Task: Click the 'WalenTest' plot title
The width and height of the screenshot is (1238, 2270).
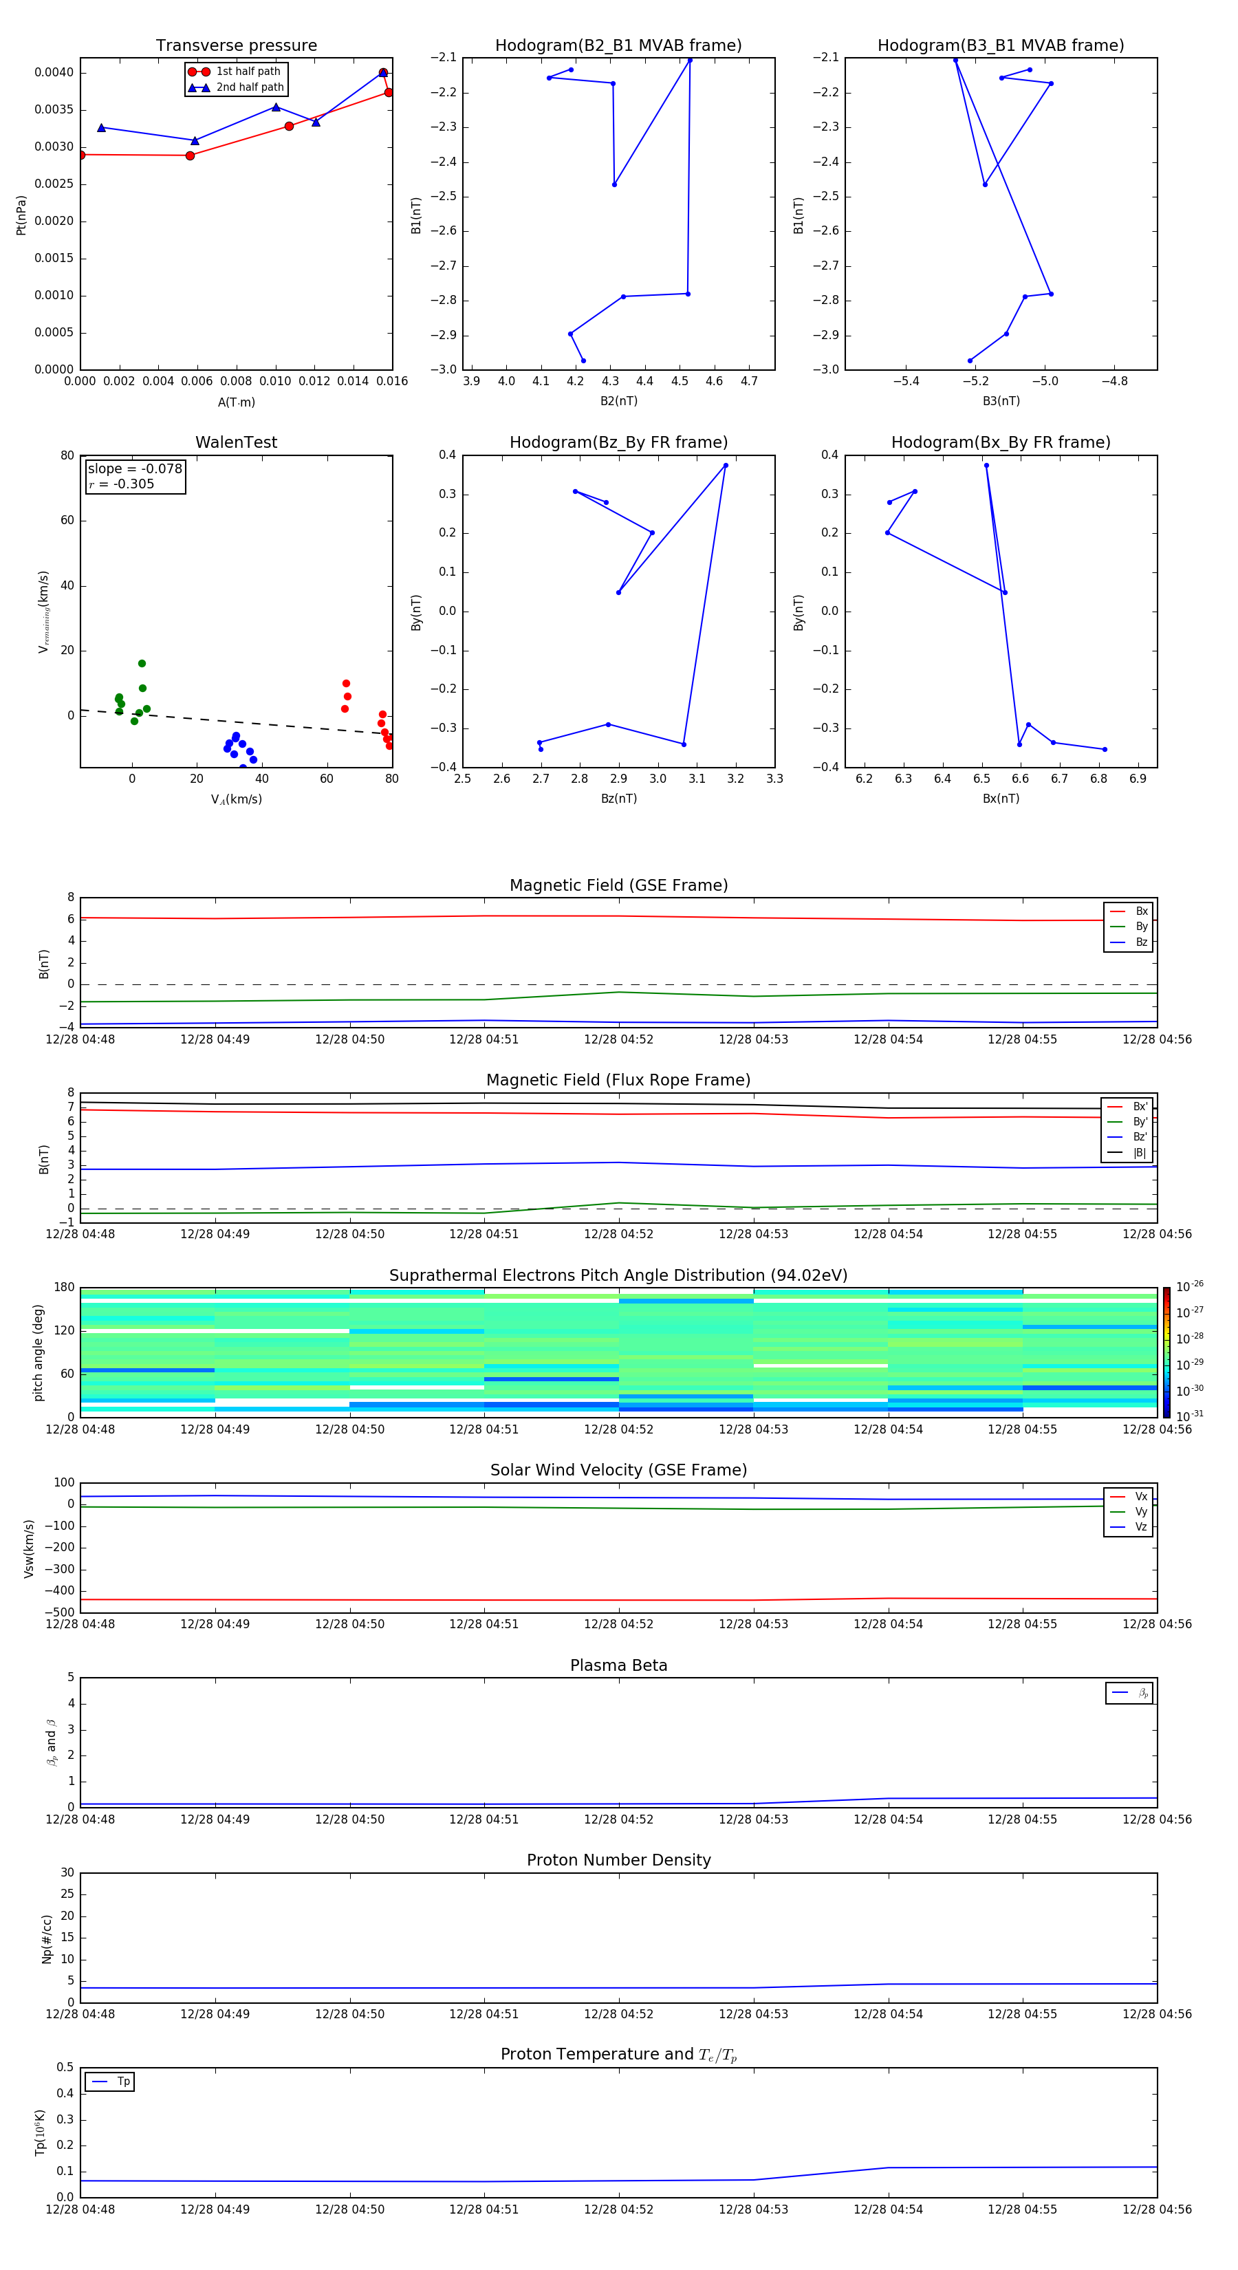Action: click(x=236, y=442)
